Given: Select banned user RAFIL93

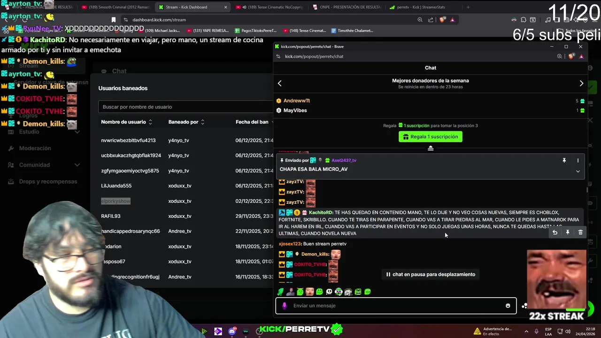Looking at the screenshot, I should tap(111, 216).
